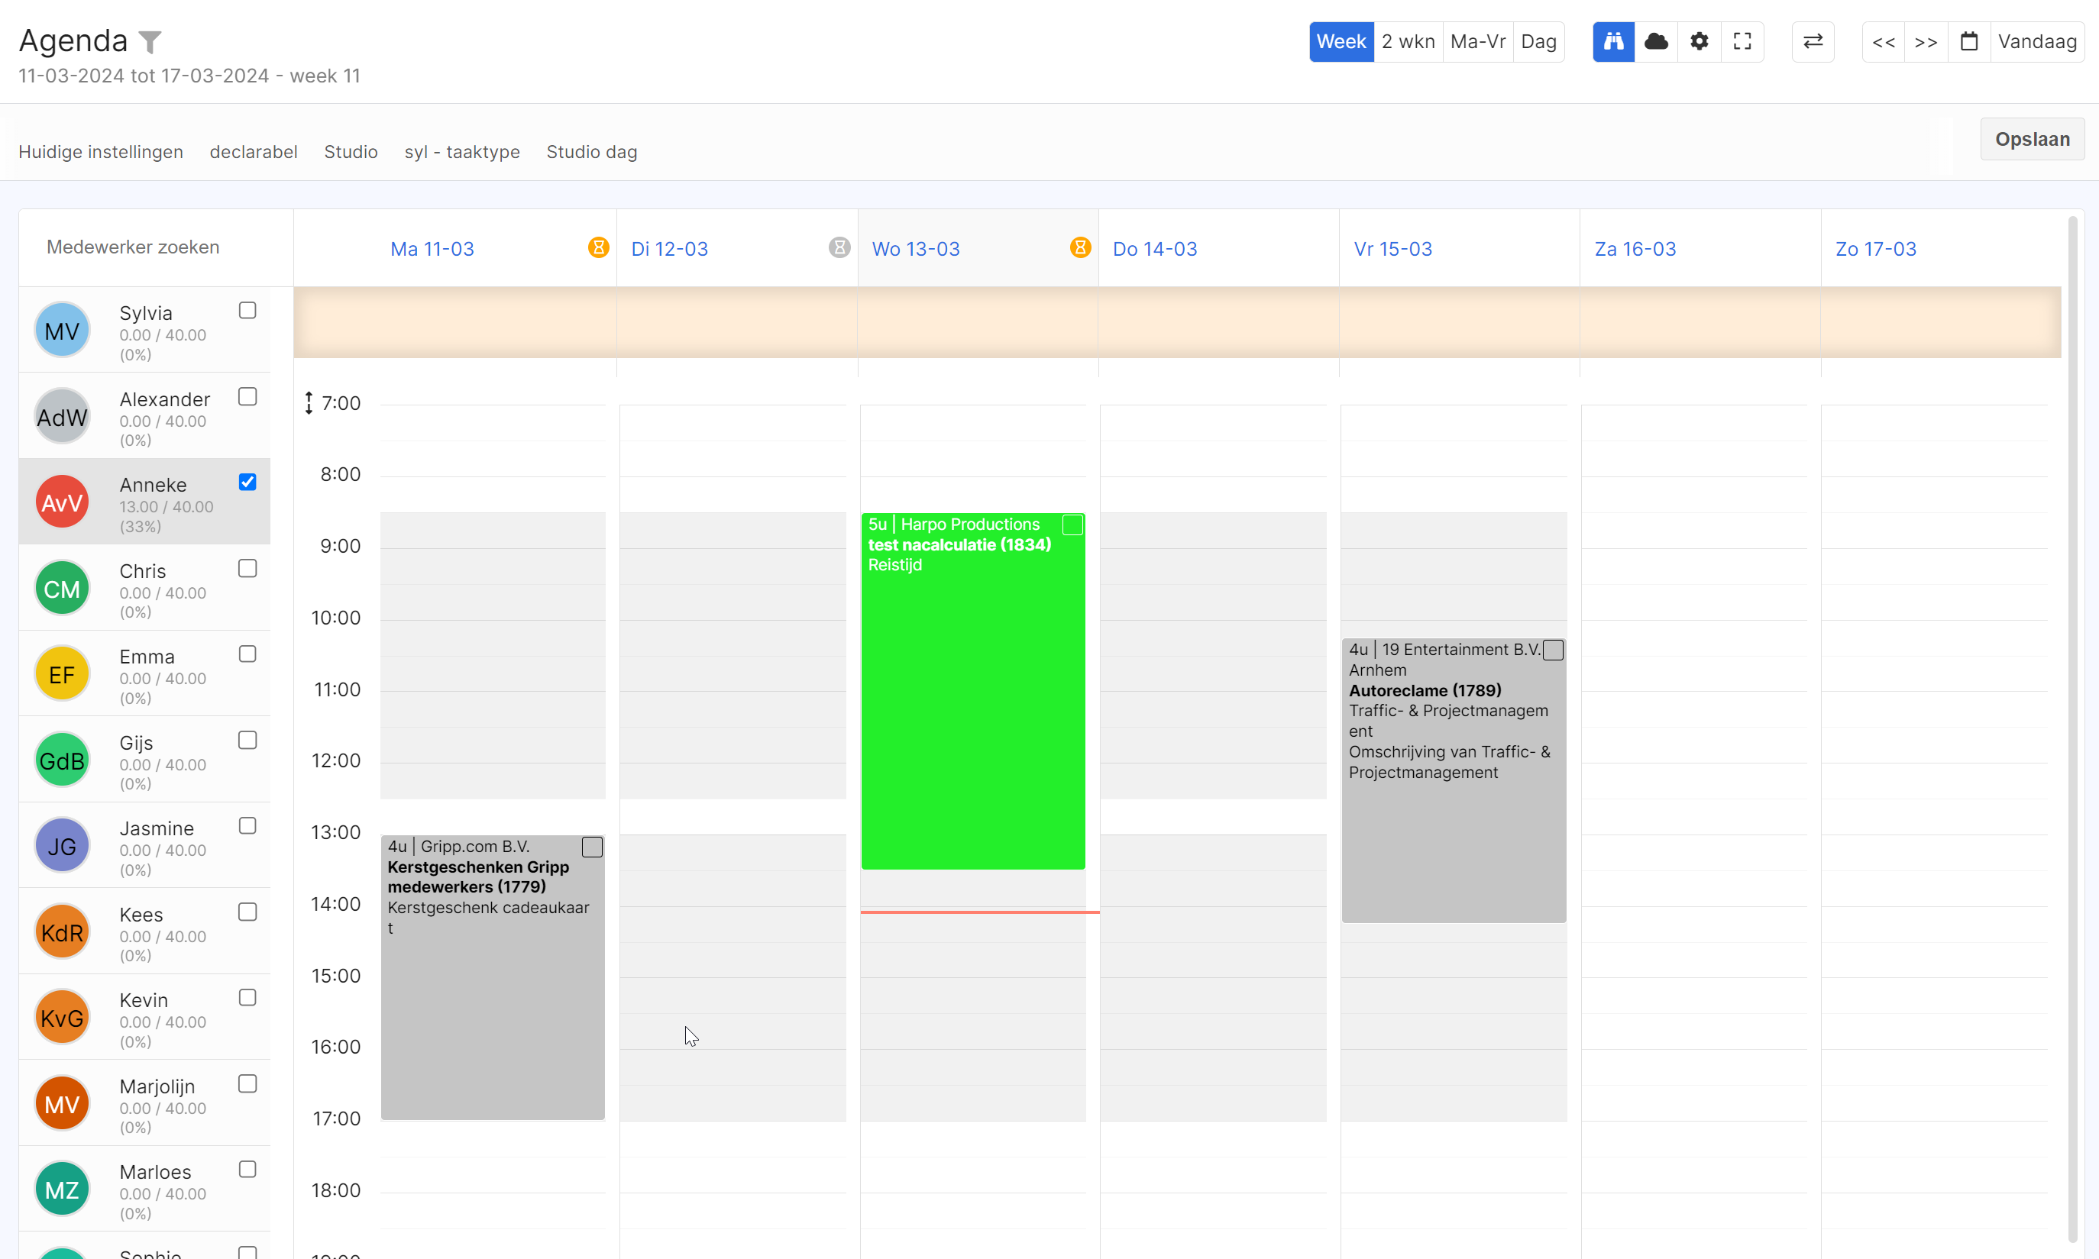
Task: Check the checkbox for Jasmine
Action: (x=247, y=825)
